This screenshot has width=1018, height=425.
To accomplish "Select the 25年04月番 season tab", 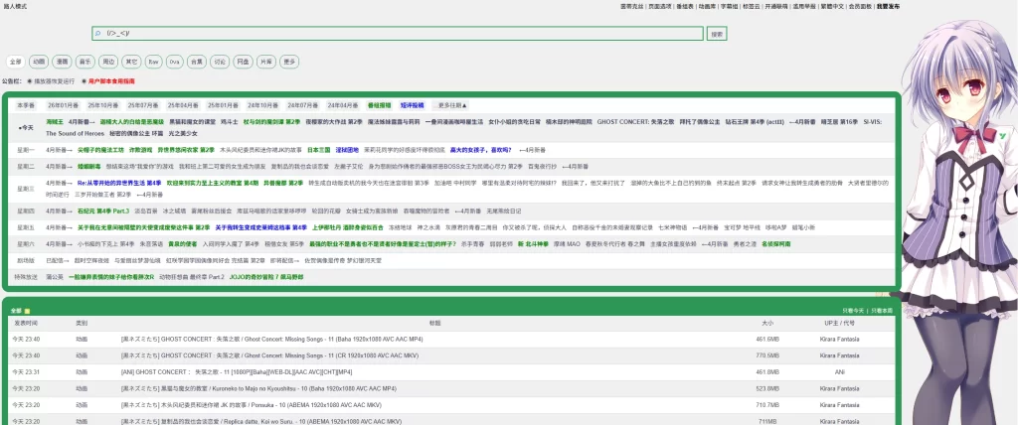I will [x=183, y=105].
